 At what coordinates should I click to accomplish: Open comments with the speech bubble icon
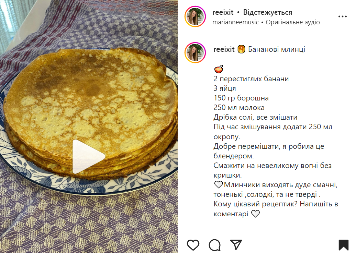214,245
